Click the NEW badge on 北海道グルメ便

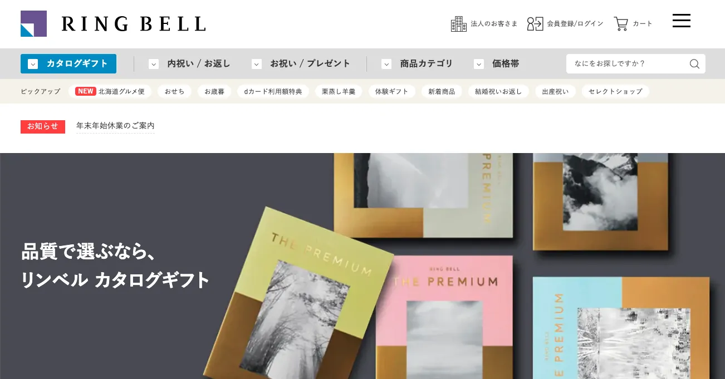point(86,91)
